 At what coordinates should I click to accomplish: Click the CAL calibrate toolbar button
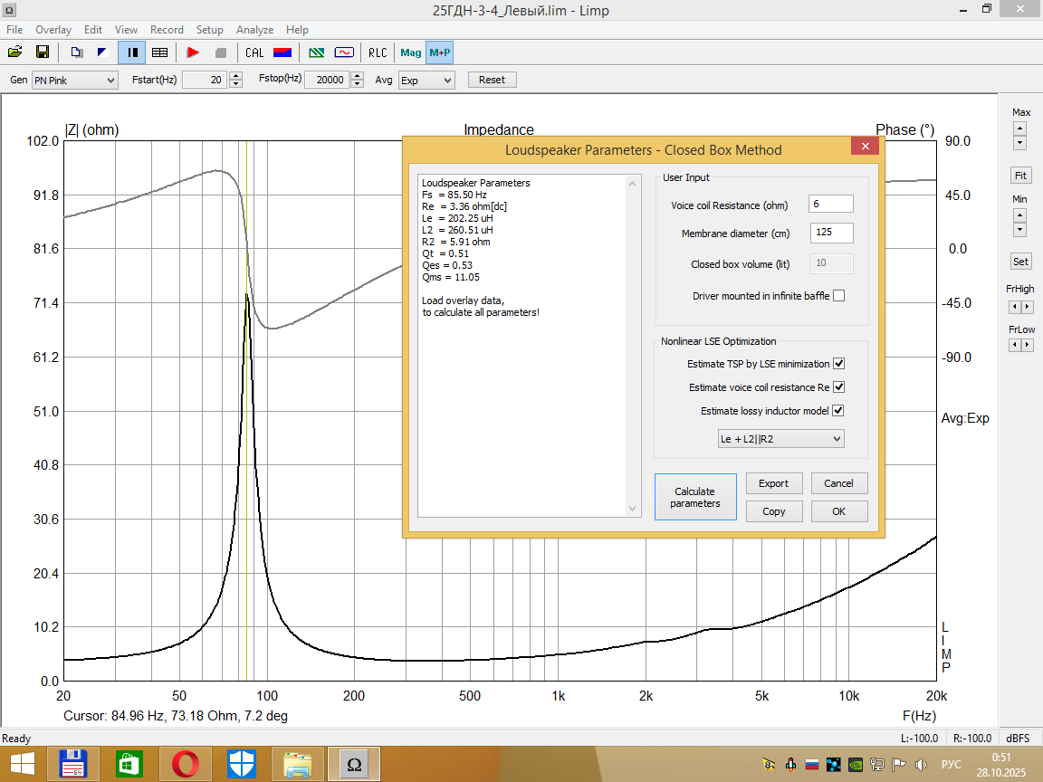click(254, 52)
